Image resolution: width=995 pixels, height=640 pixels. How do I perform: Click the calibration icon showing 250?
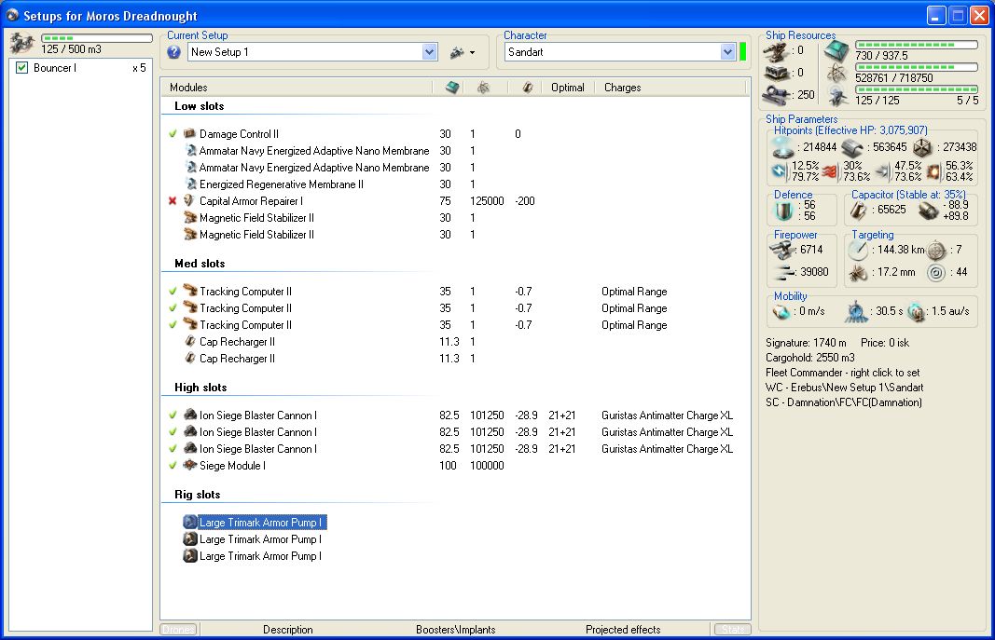tap(777, 95)
